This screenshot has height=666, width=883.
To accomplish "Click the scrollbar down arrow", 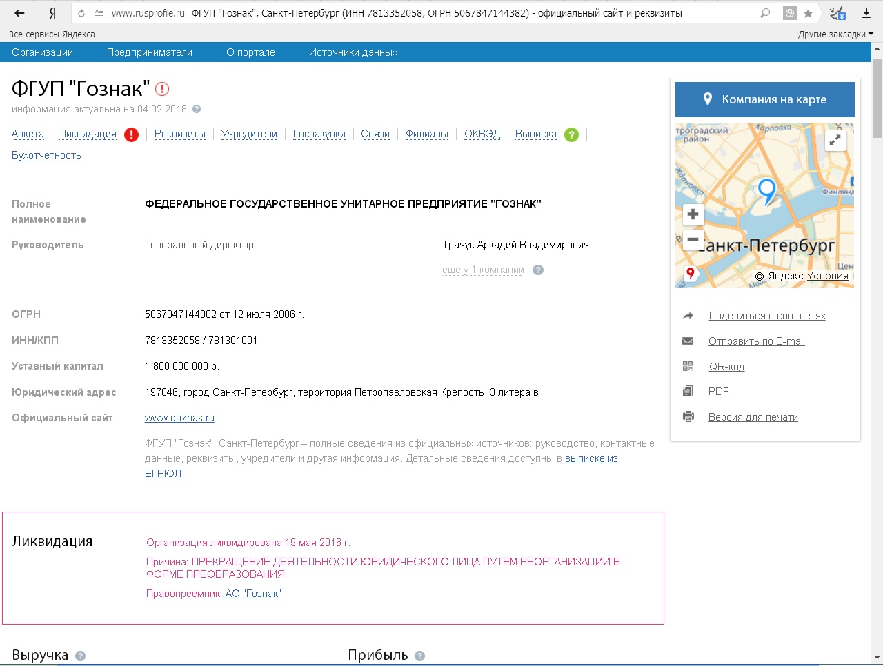I will (x=877, y=658).
